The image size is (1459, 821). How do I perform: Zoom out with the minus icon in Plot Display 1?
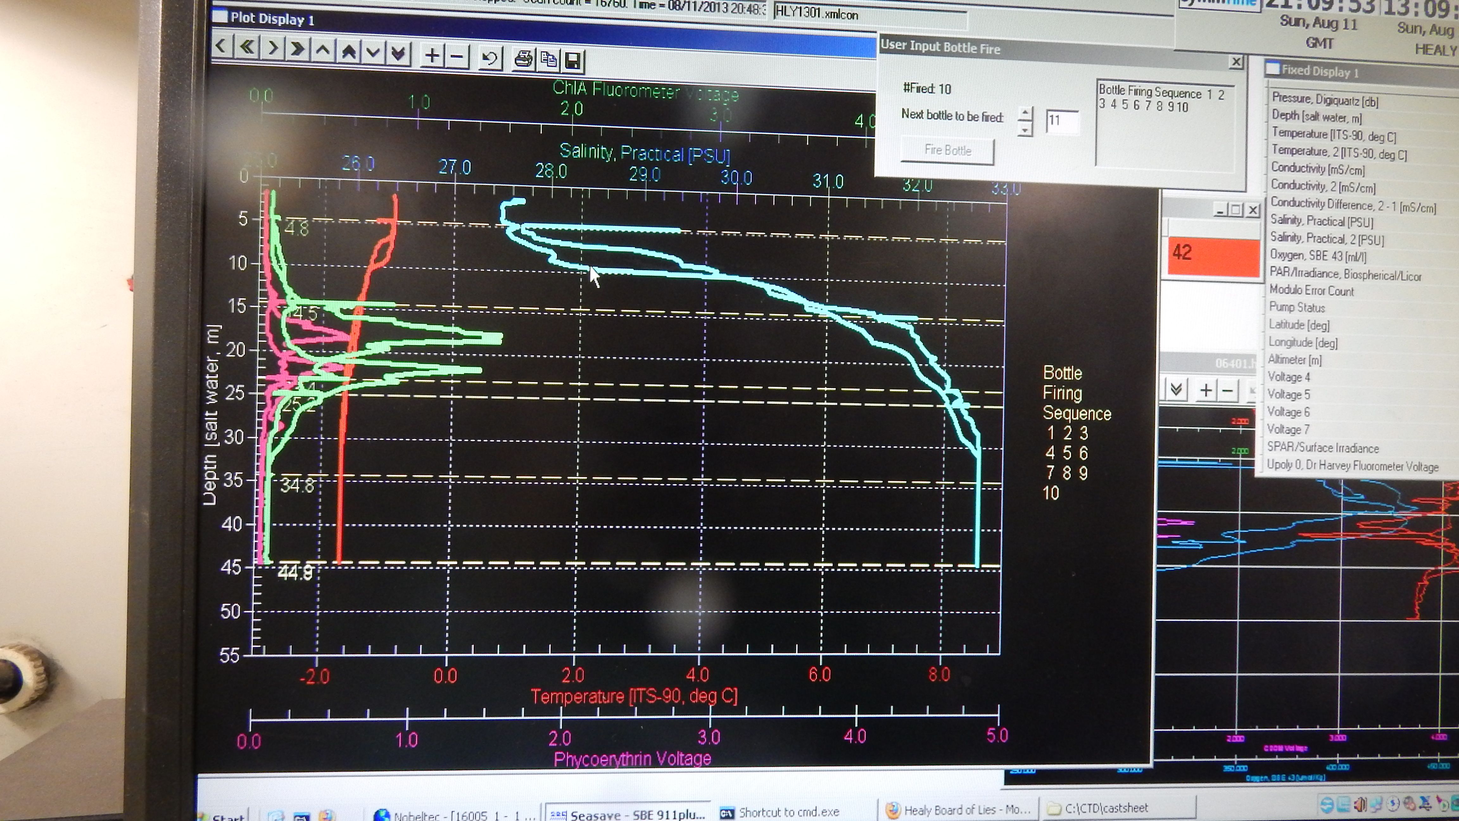(x=457, y=56)
